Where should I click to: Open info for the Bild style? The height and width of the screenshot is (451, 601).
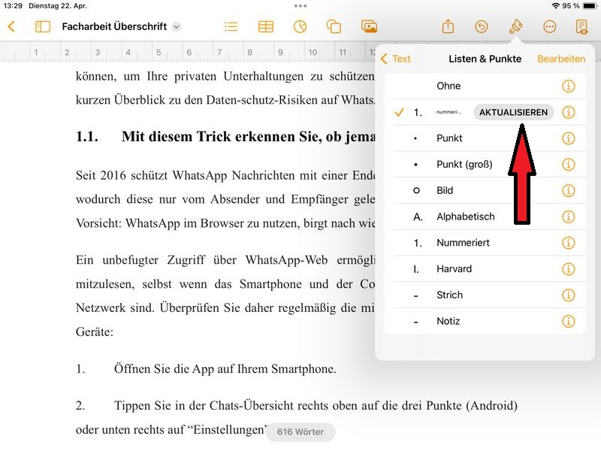pos(568,191)
